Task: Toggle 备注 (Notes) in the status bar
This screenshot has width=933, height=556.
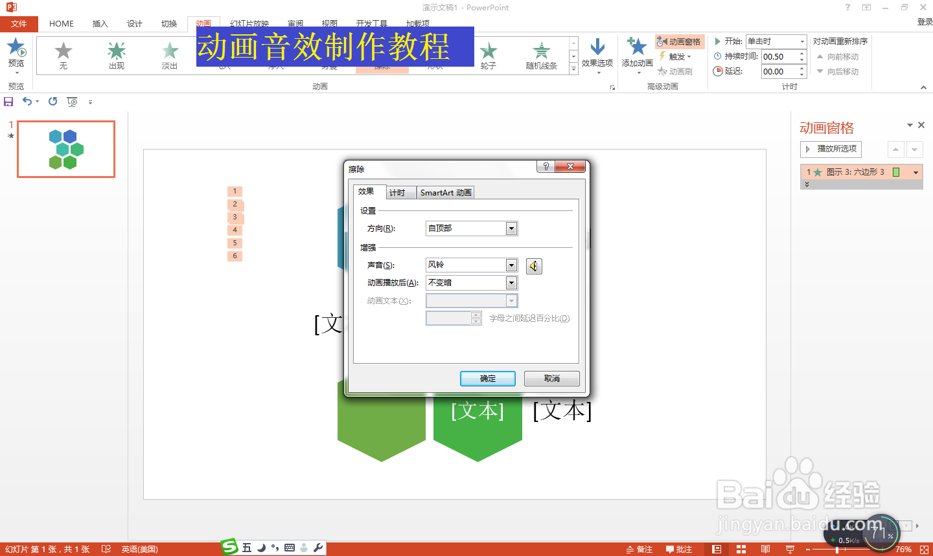Action: click(639, 548)
